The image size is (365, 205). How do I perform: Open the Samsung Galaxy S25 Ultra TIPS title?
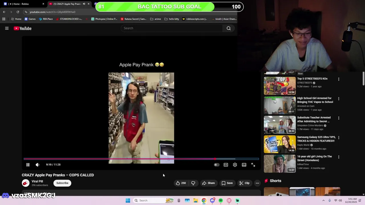click(x=316, y=139)
